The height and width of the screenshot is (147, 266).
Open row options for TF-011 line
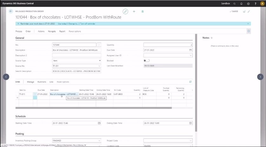(x=35, y=94)
